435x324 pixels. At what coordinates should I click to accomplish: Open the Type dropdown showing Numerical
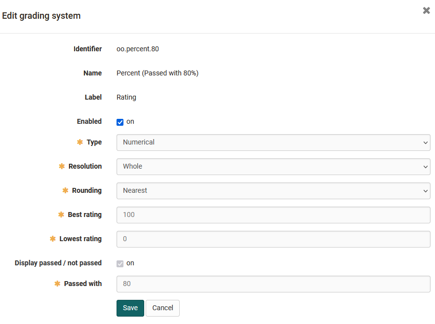tap(273, 143)
